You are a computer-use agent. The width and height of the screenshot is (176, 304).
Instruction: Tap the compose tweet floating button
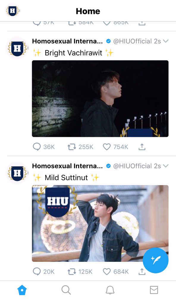click(x=155, y=260)
